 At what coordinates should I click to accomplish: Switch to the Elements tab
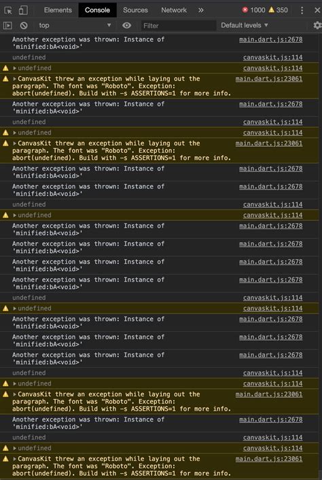(58, 10)
